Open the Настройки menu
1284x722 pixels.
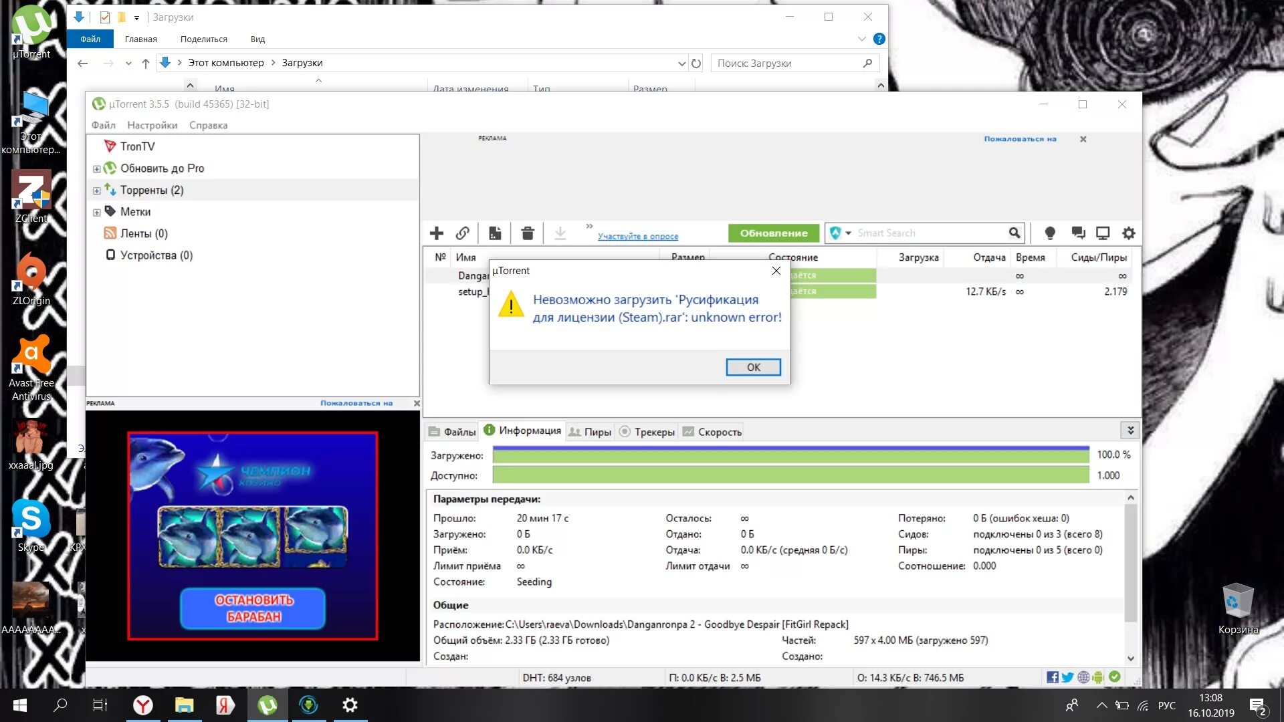tap(152, 125)
